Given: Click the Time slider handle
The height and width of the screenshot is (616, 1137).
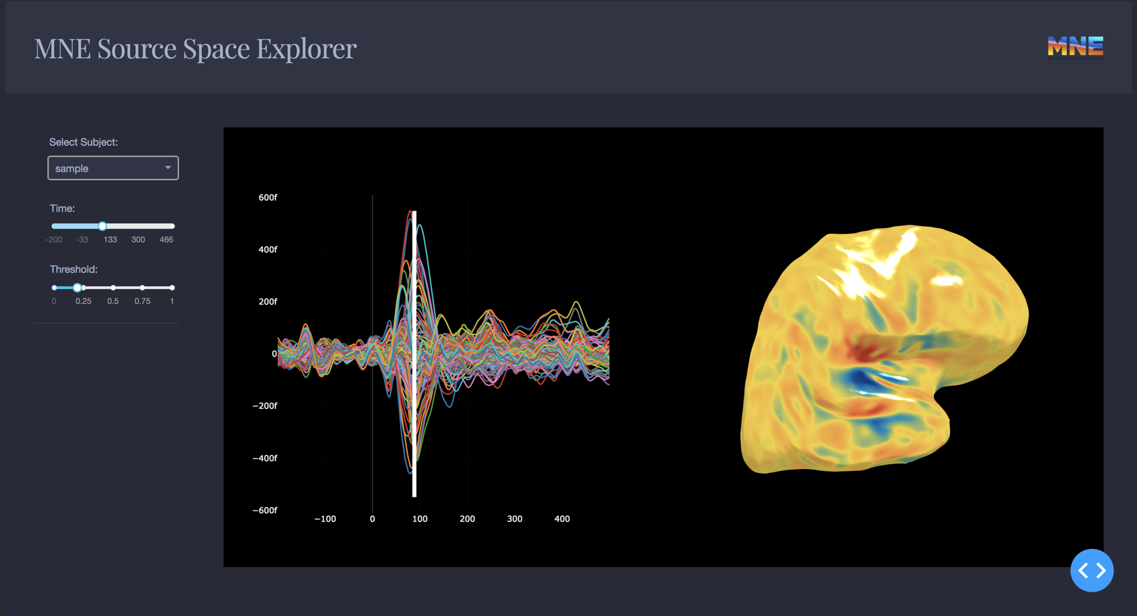Looking at the screenshot, I should [x=102, y=226].
